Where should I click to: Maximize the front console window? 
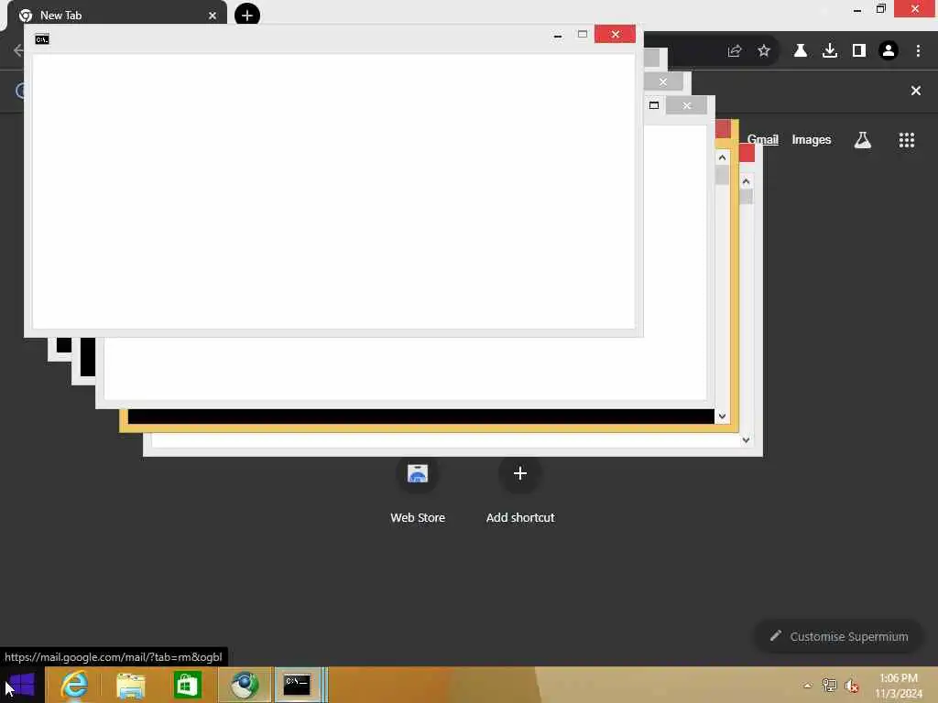pyautogui.click(x=582, y=35)
